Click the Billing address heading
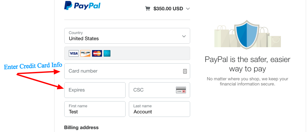 tap(81, 128)
